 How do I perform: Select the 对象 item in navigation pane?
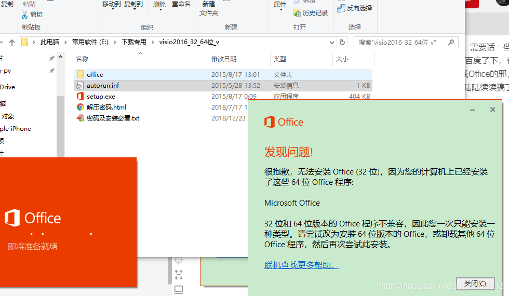tap(7, 116)
